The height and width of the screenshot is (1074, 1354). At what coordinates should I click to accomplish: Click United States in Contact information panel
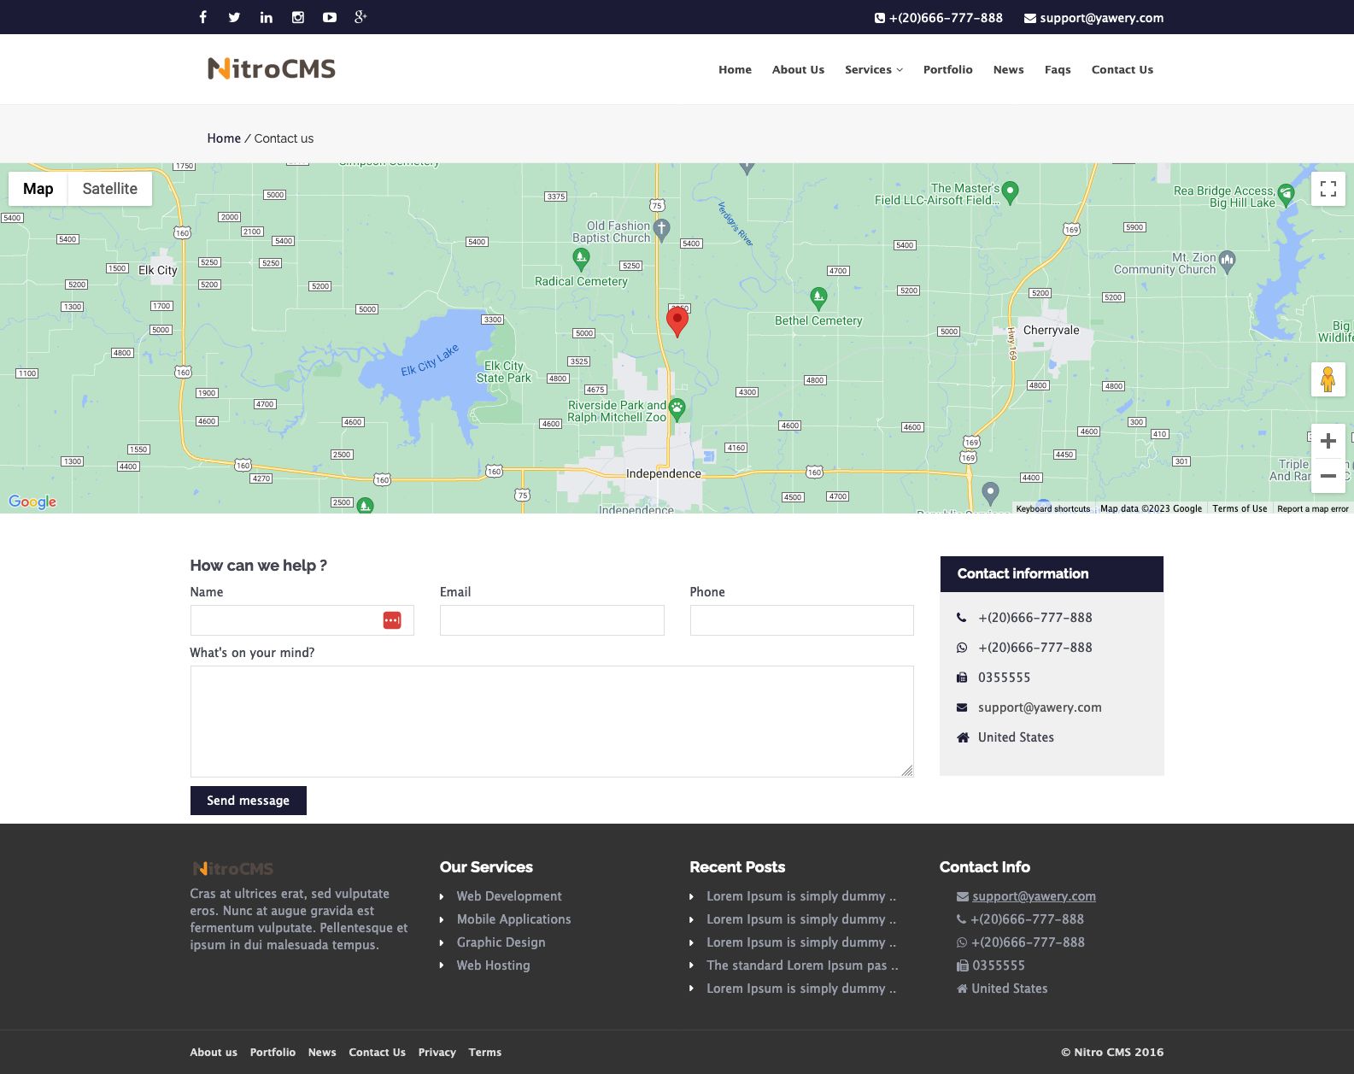(1016, 737)
